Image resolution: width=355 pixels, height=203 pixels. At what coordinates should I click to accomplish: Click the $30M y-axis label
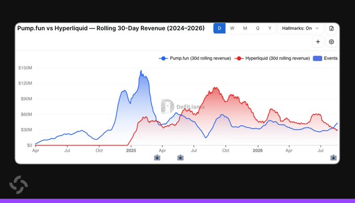[x=26, y=129]
